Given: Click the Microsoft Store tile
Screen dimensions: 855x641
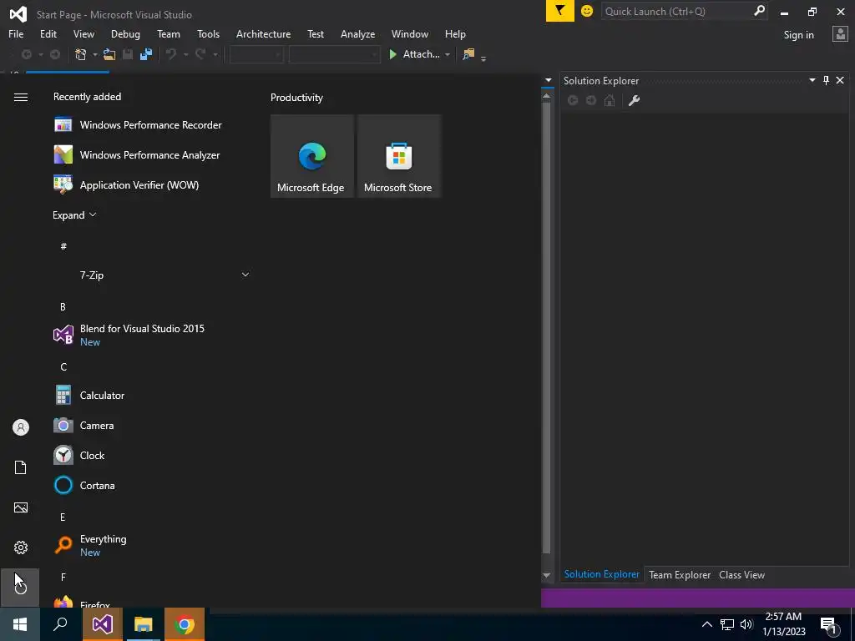Looking at the screenshot, I should pyautogui.click(x=398, y=156).
